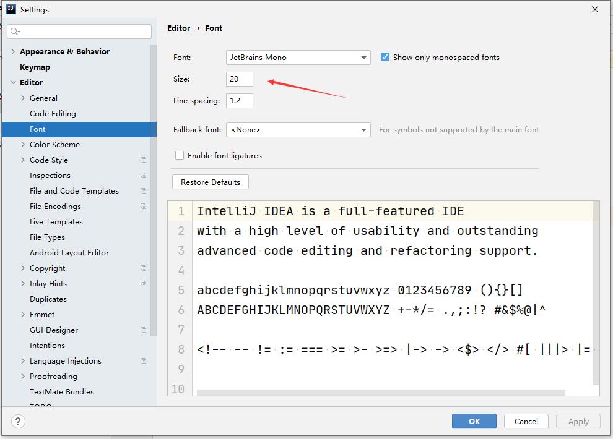The height and width of the screenshot is (439, 613).
Task: Expand the General node
Action: tap(23, 98)
